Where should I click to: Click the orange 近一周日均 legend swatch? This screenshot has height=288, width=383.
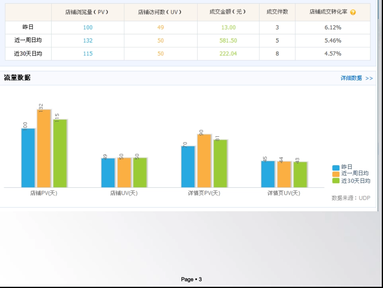coord(336,174)
